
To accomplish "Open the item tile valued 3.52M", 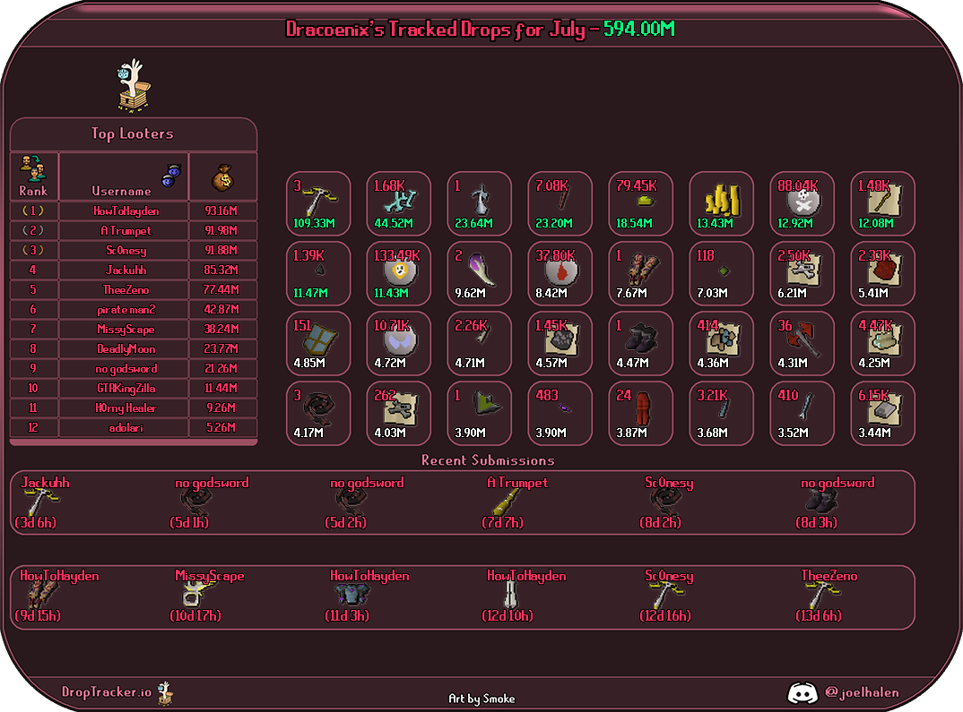I will click(802, 414).
